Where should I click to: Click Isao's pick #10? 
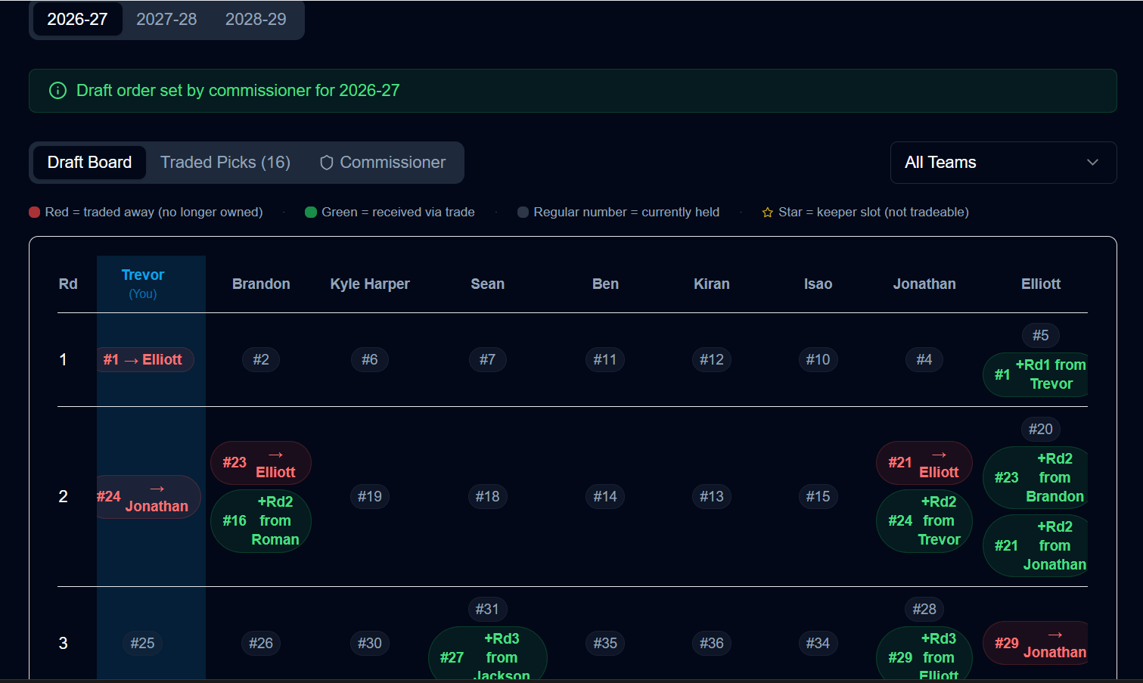818,359
